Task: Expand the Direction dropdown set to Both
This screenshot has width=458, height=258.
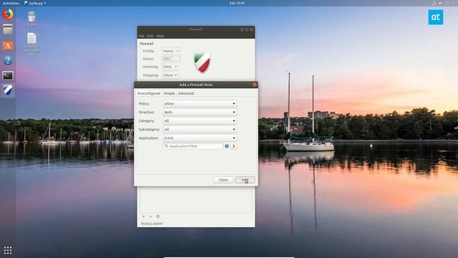Action: (x=200, y=112)
